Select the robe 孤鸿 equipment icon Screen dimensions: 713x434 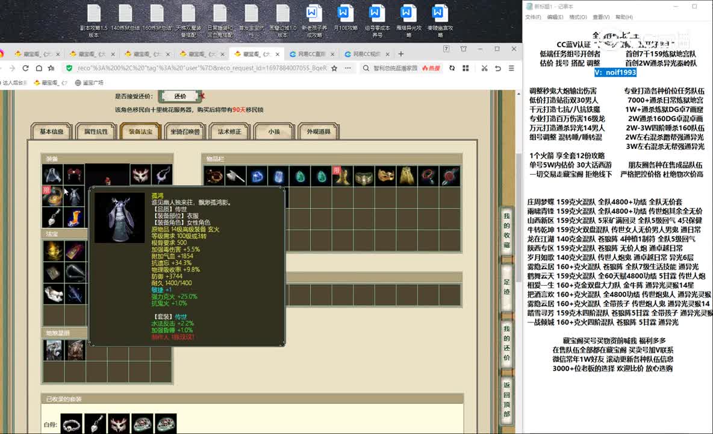pyautogui.click(x=74, y=196)
